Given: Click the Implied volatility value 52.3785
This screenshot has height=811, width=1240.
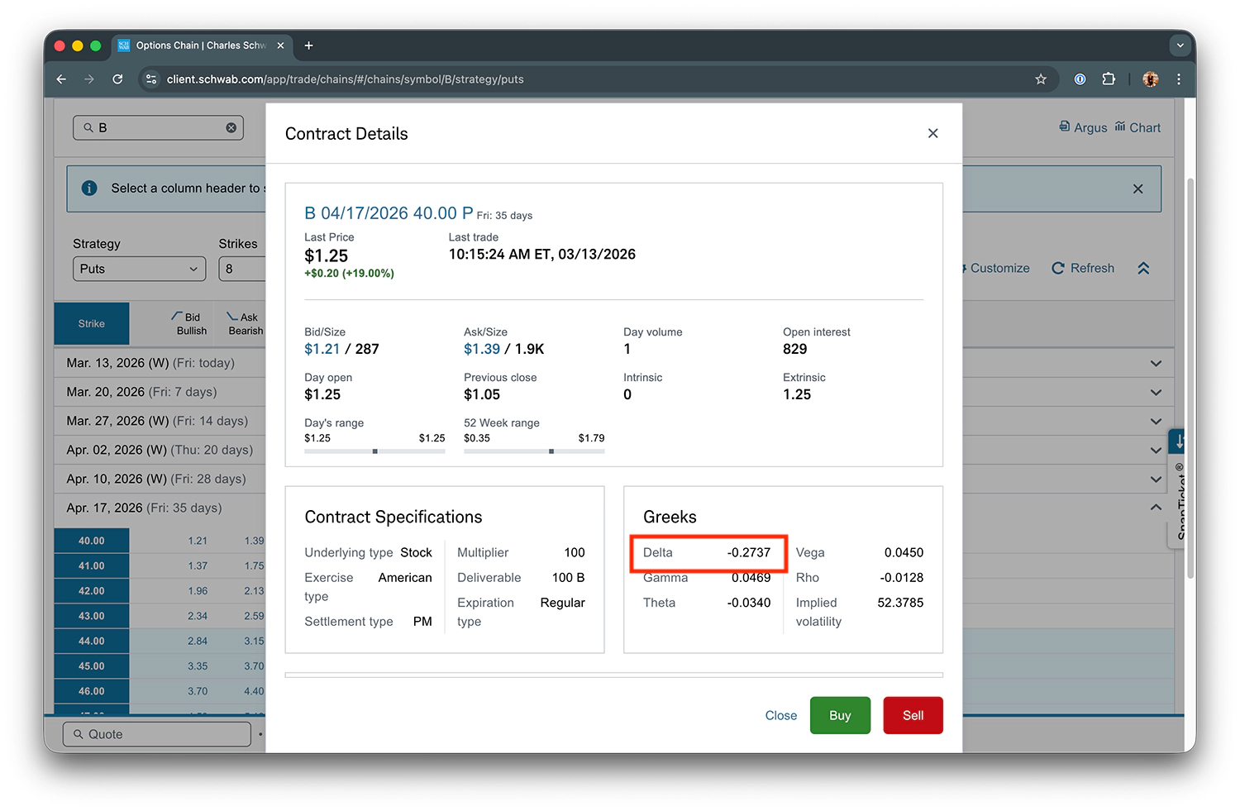Looking at the screenshot, I should 900,603.
